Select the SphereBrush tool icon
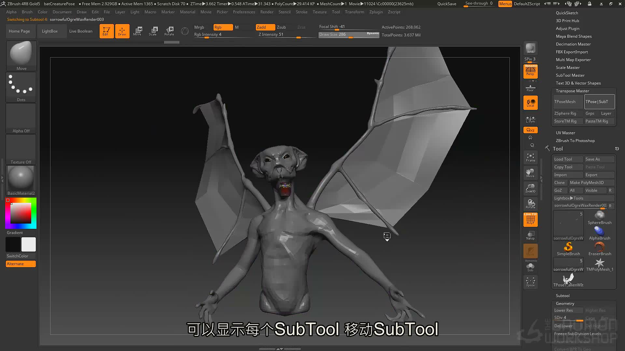Viewport: 625px width, 351px height. tap(600, 218)
